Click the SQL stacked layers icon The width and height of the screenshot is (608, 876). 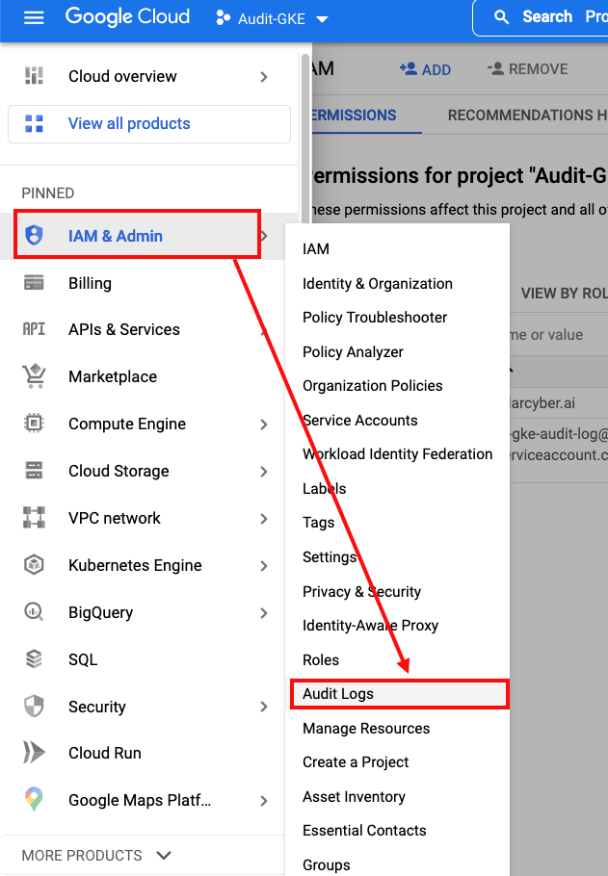[34, 659]
